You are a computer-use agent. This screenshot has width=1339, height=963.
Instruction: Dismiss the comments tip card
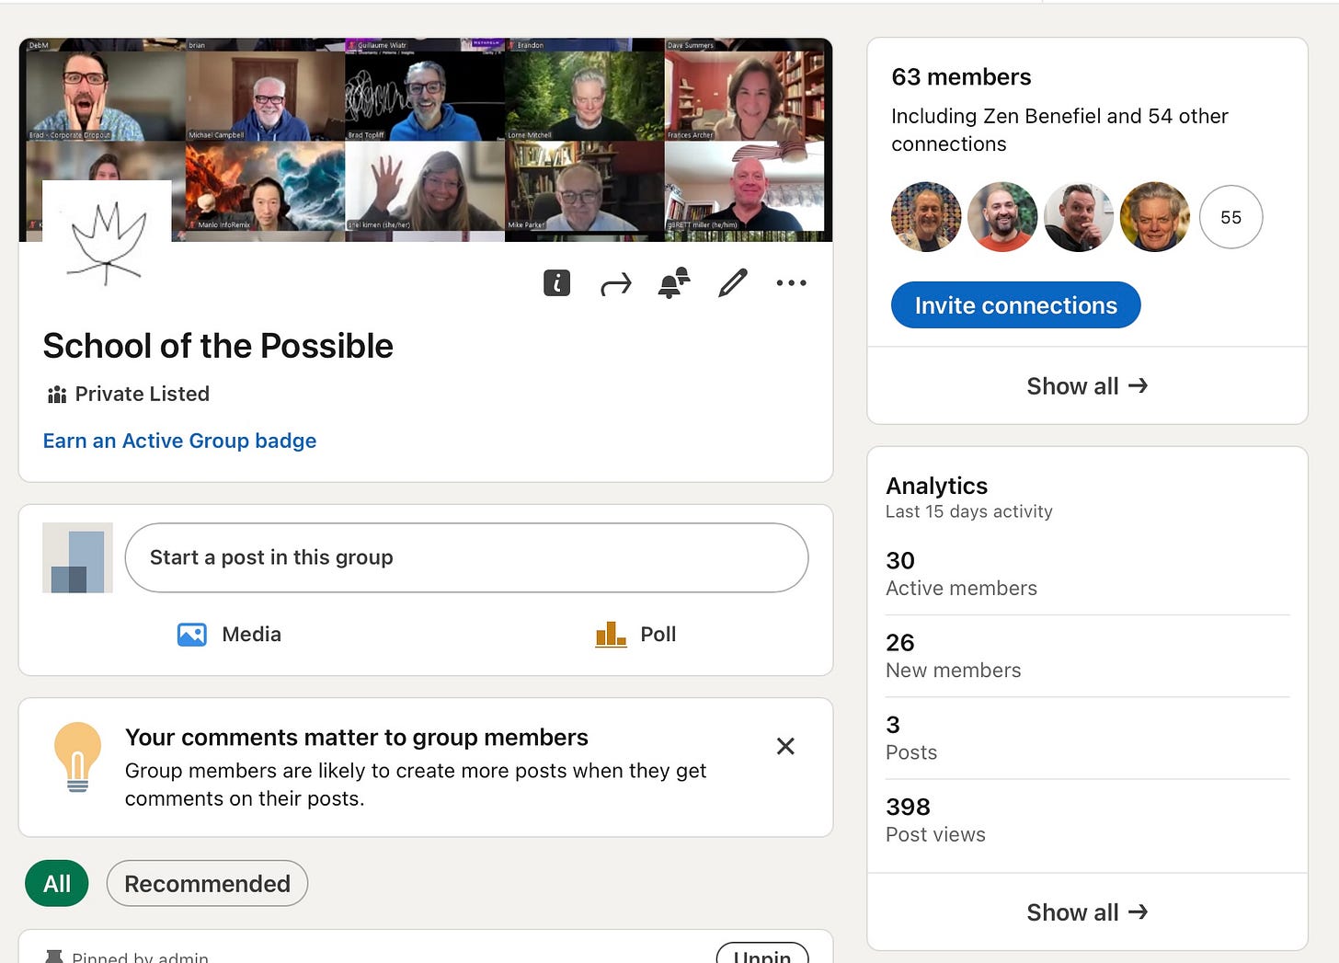pyautogui.click(x=785, y=746)
